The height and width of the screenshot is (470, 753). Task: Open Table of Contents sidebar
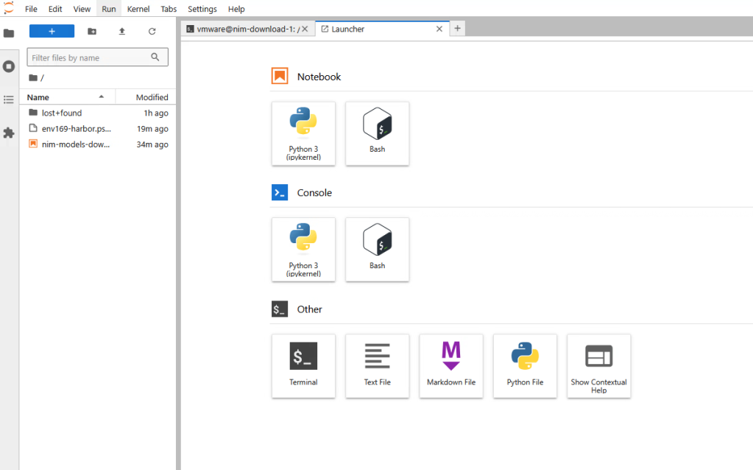[9, 99]
